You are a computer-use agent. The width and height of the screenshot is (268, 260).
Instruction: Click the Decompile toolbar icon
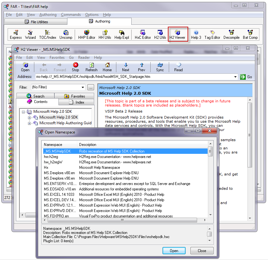coord(231,34)
